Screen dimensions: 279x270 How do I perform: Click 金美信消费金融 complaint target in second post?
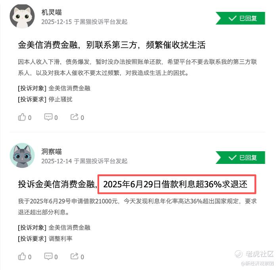[x=70, y=228]
